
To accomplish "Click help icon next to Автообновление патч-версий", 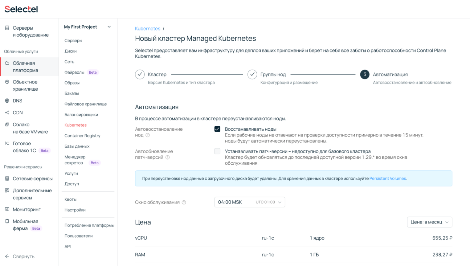I will click(168, 158).
